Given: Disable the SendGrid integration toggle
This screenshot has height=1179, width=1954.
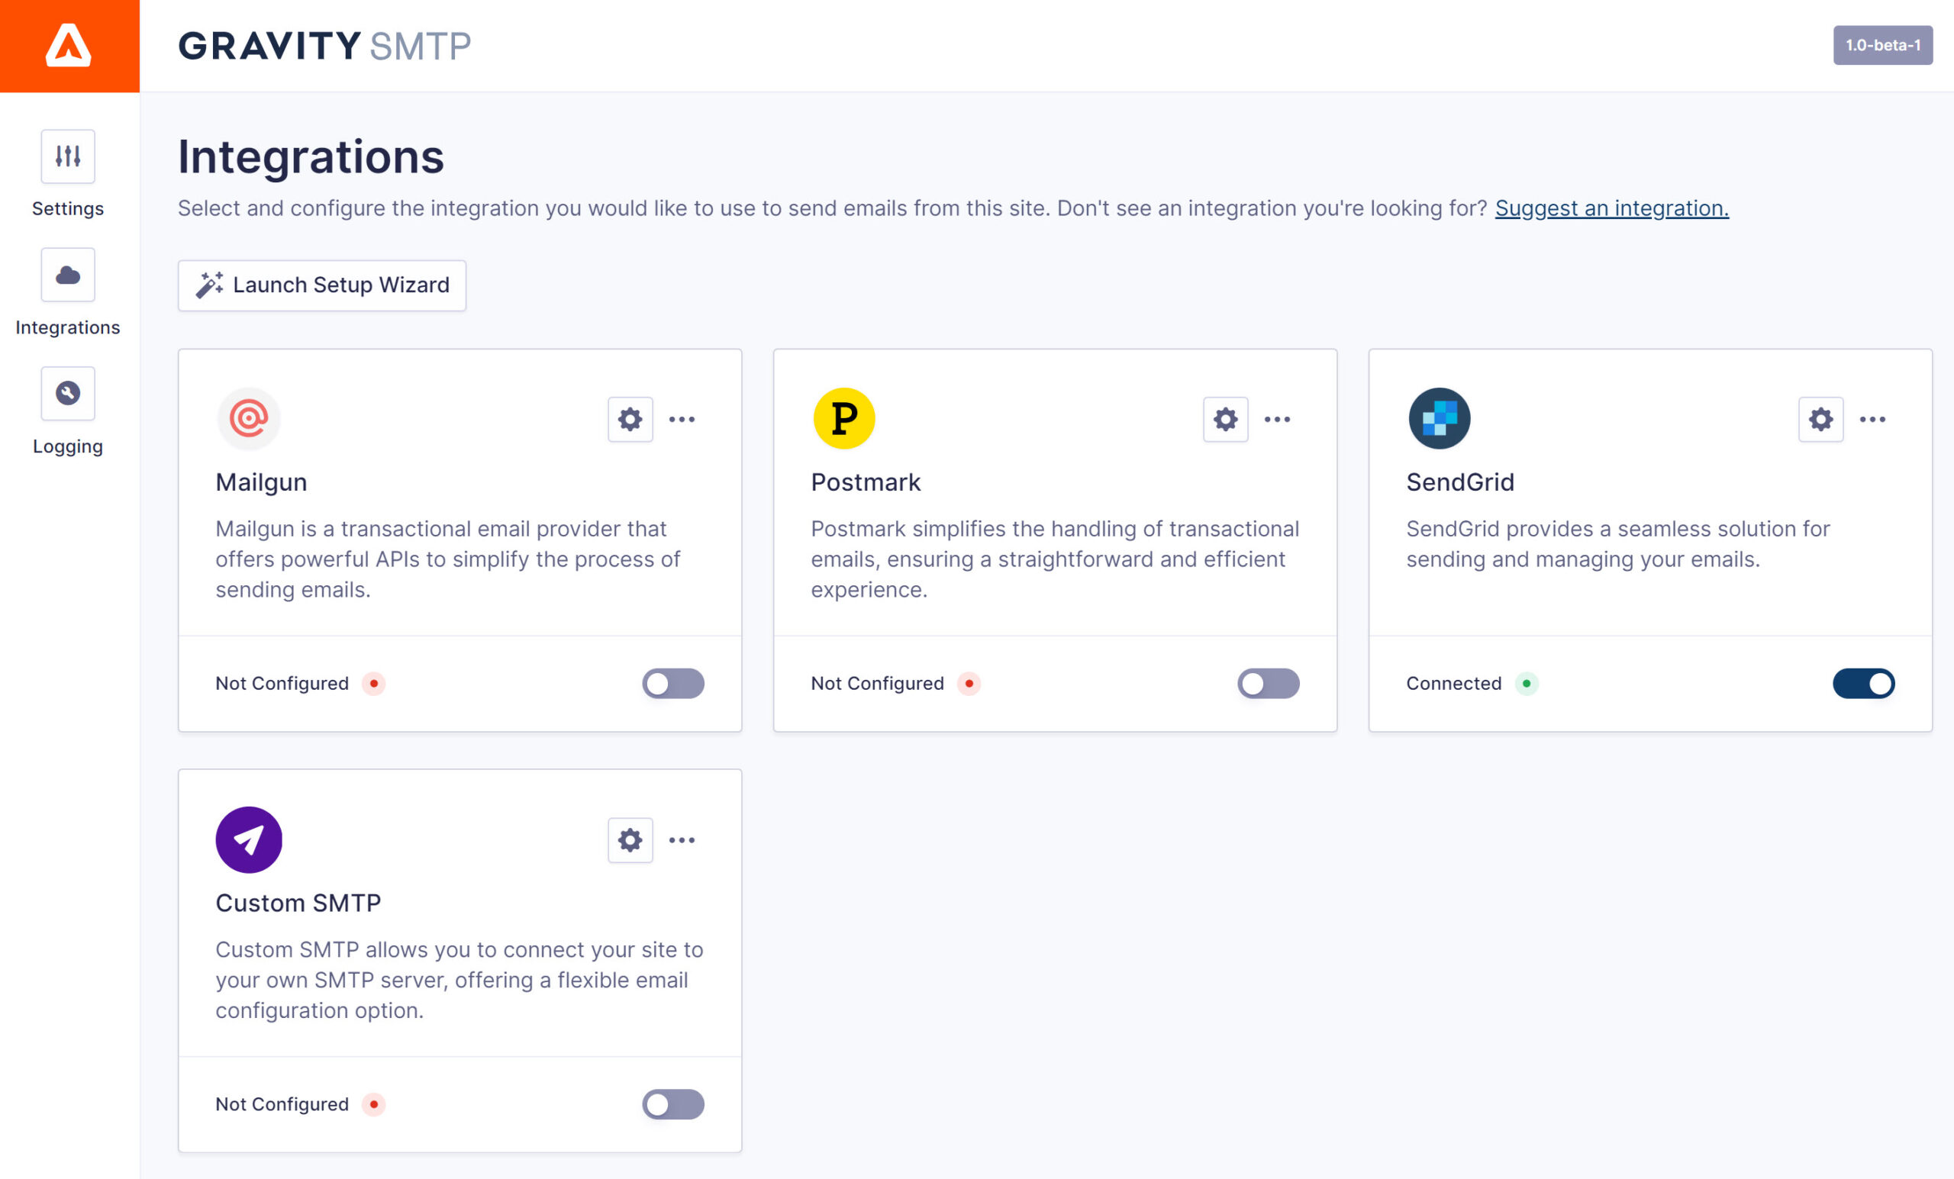Looking at the screenshot, I should (1863, 684).
